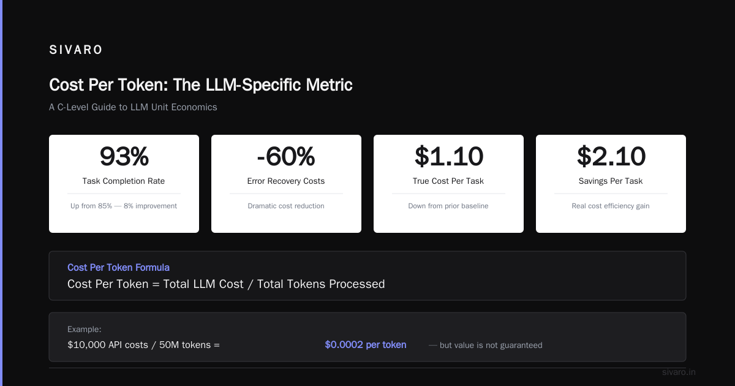This screenshot has height=386, width=735.
Task: Click the Cost Per Token Formula label
Action: (118, 268)
